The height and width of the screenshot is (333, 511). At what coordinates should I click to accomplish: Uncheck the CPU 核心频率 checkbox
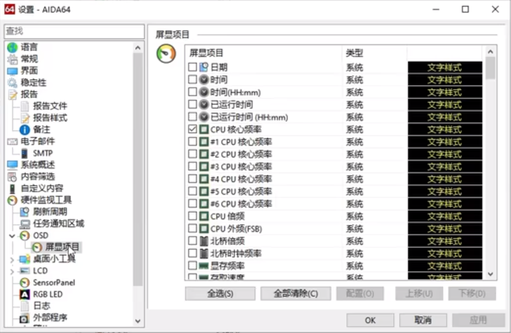tap(193, 129)
